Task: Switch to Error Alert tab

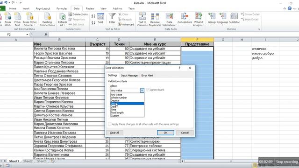Action: point(147,76)
